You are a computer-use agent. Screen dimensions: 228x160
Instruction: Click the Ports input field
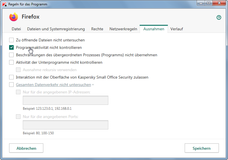pos(66,125)
